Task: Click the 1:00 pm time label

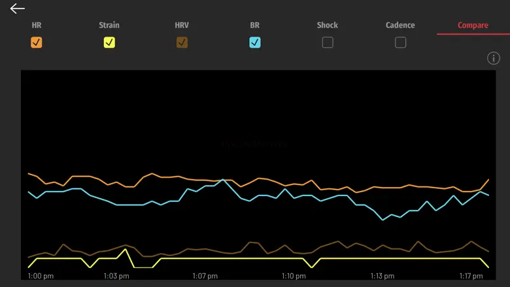Action: [x=41, y=276]
